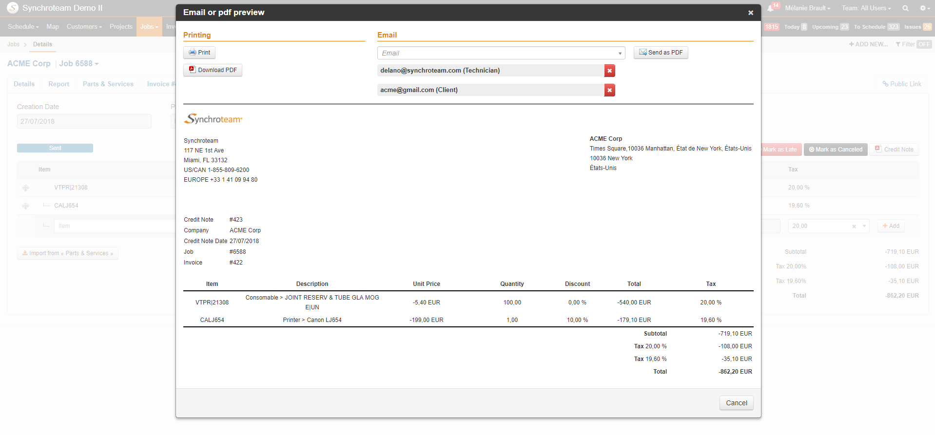Click Add line item button
The height and width of the screenshot is (435, 935).
(x=891, y=226)
